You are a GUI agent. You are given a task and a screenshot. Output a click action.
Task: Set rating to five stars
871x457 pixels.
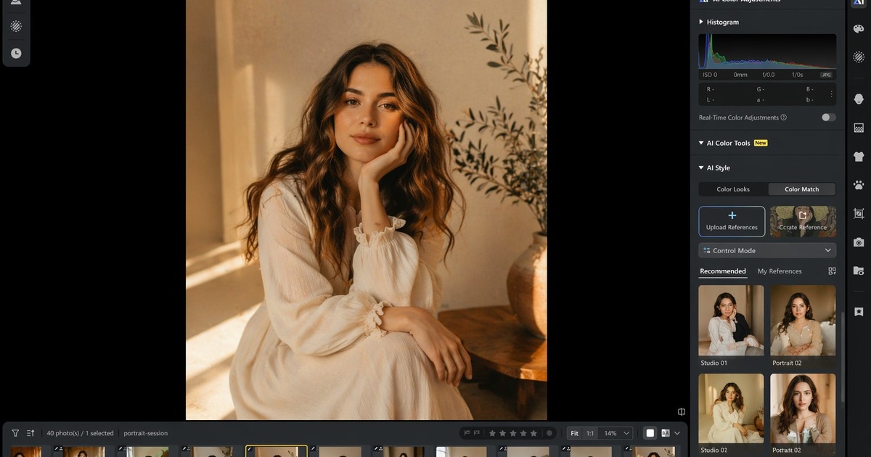(533, 433)
